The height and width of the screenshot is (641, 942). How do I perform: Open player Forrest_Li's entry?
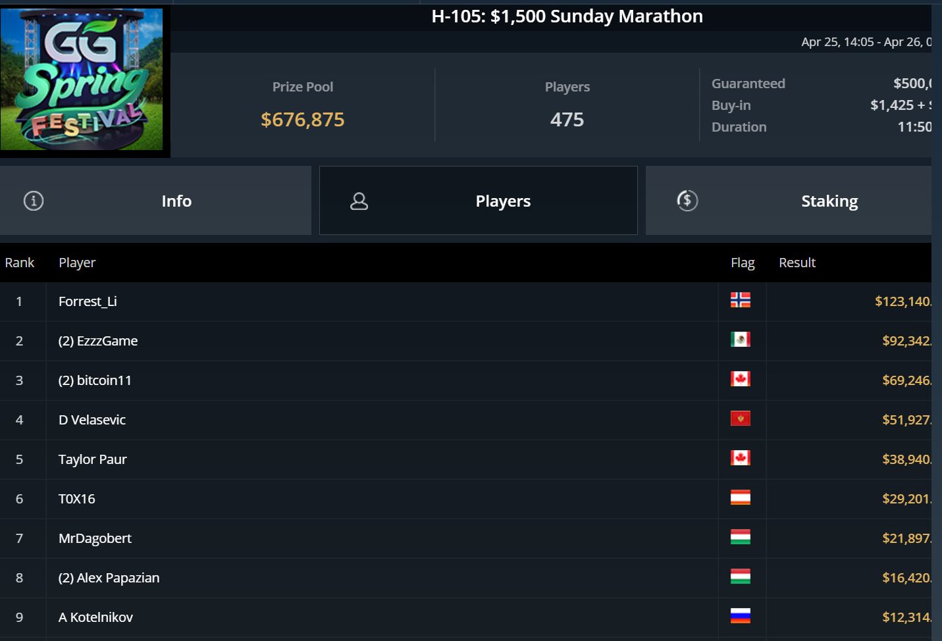click(x=88, y=301)
